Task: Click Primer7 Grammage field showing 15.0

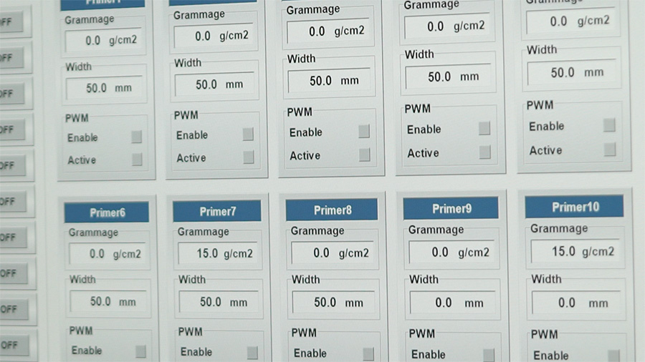Action: [x=217, y=254]
